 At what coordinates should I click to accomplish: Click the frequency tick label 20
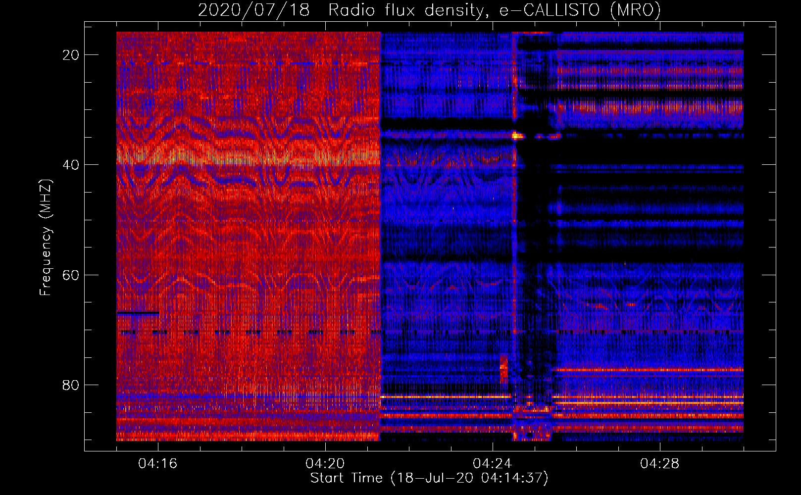[71, 55]
